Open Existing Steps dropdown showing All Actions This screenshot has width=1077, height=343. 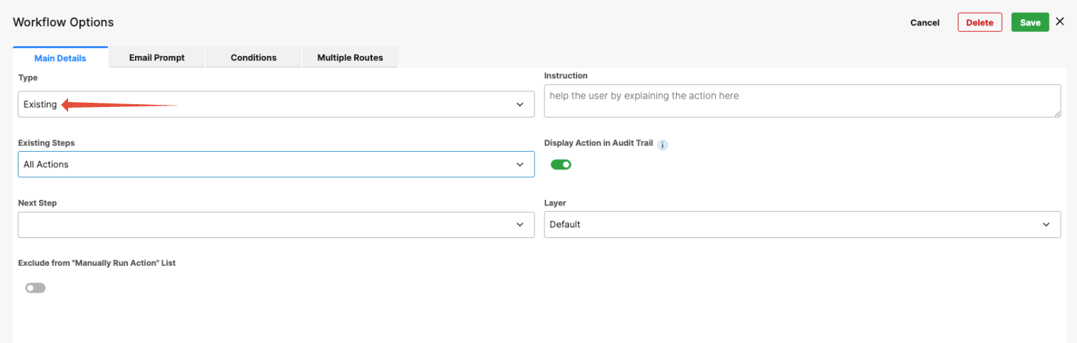275,164
